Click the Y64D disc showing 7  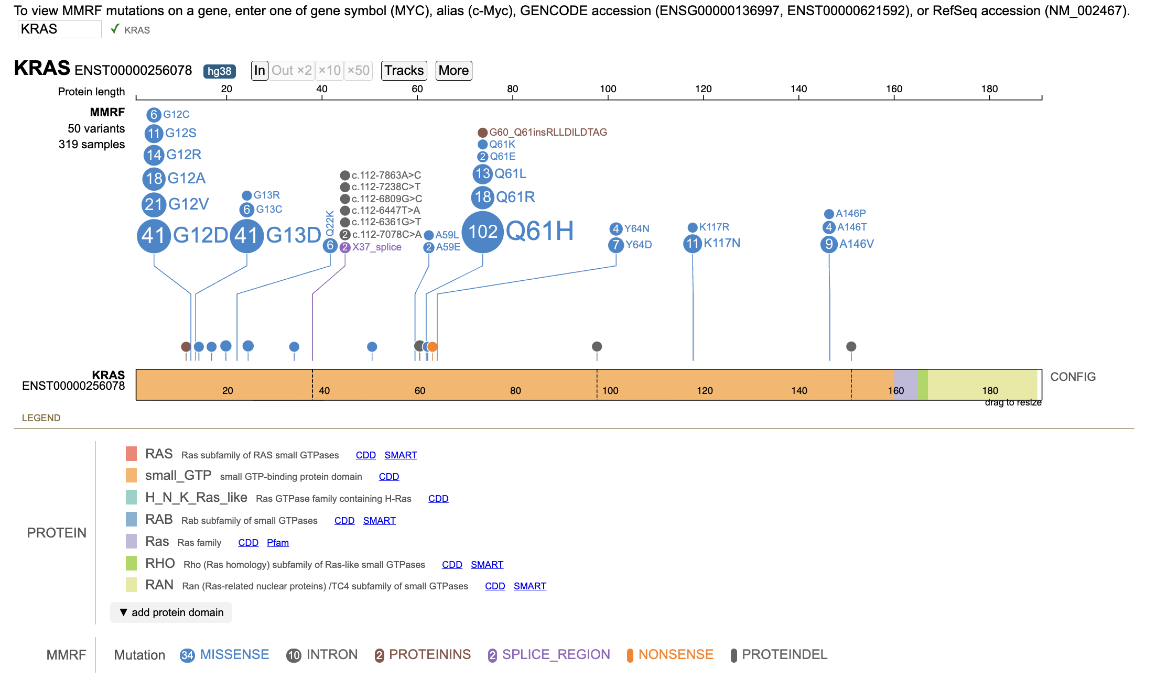coord(615,245)
